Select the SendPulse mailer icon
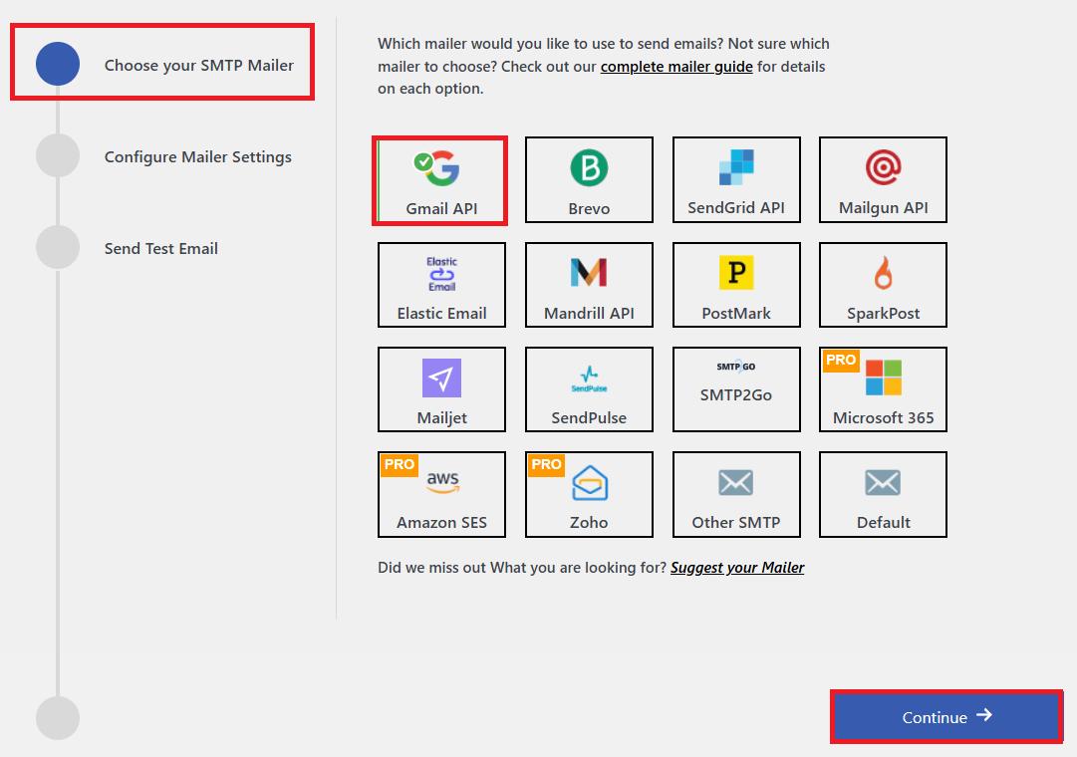 coord(589,378)
